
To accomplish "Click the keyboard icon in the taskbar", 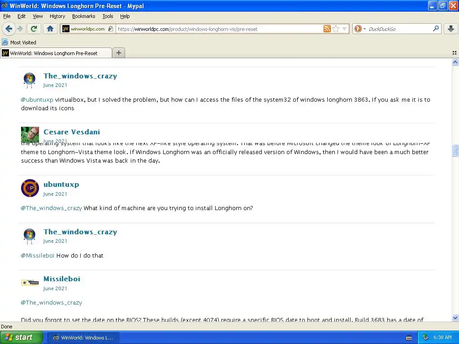I will [x=409, y=338].
